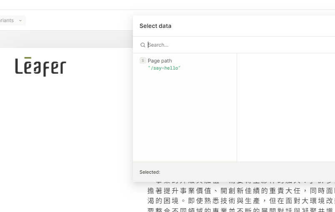Image resolution: width=335 pixels, height=212 pixels.
Task: Click the magnifier icon in the search bar
Action: click(x=143, y=45)
